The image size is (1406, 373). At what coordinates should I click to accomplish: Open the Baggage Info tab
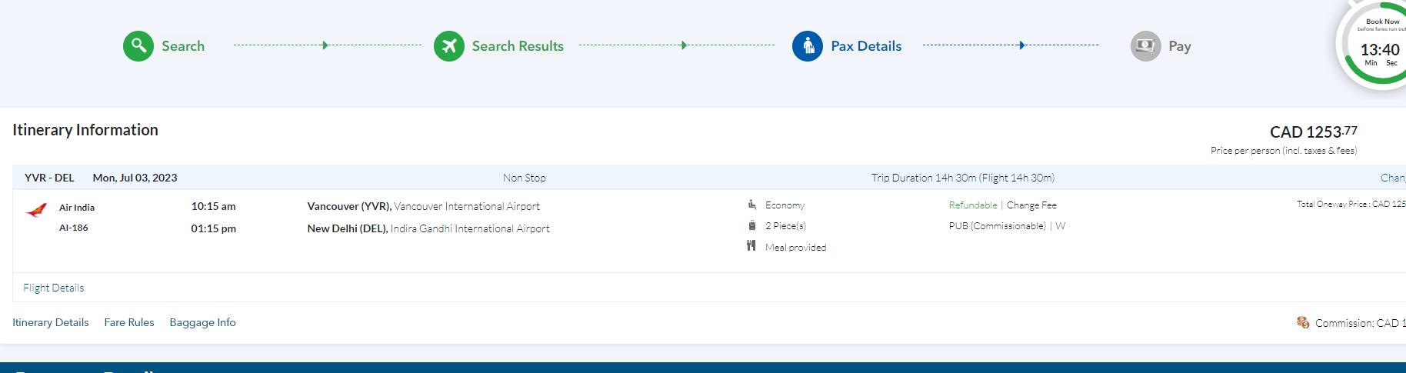[202, 322]
